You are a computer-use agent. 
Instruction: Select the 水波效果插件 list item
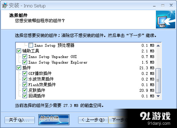click(41, 79)
